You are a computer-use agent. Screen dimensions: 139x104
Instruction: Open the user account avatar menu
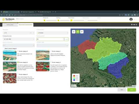[131, 19]
